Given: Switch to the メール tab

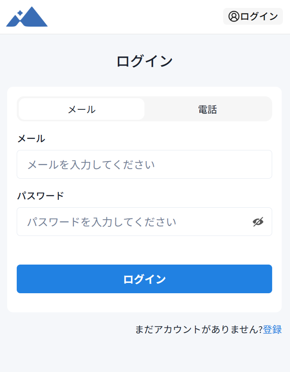Looking at the screenshot, I should 82,109.
